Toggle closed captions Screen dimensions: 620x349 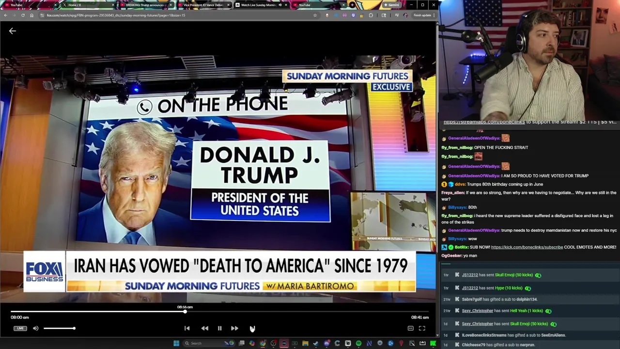pyautogui.click(x=410, y=328)
